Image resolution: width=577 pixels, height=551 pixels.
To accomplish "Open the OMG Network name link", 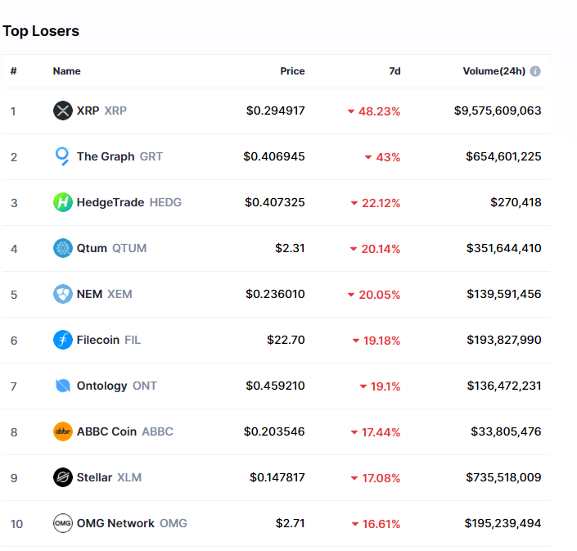I will click(115, 523).
